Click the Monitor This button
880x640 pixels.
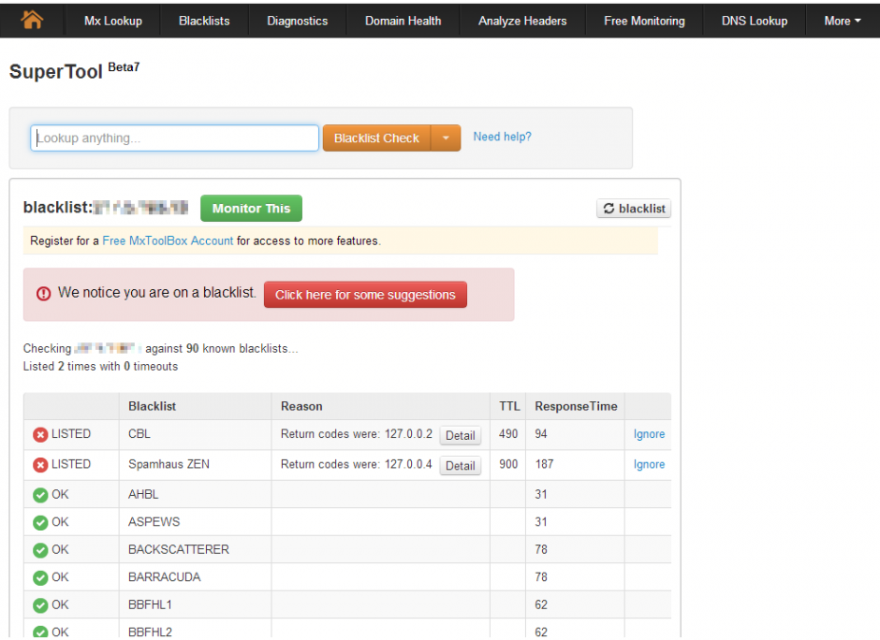click(x=251, y=208)
